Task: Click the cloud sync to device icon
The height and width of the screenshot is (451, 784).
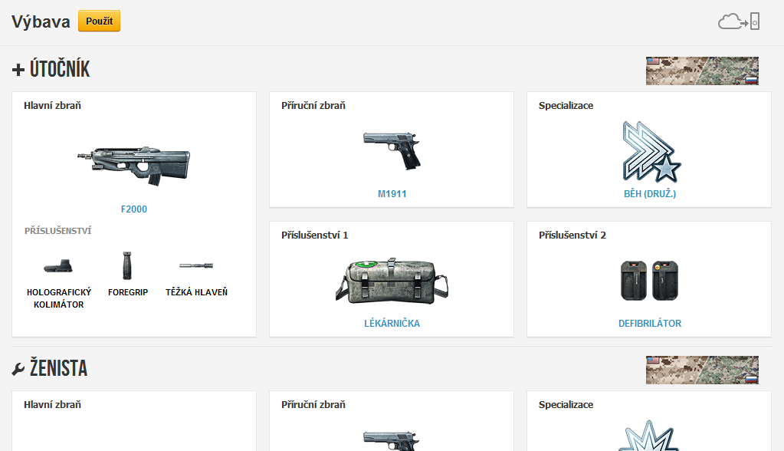Action: pyautogui.click(x=739, y=21)
